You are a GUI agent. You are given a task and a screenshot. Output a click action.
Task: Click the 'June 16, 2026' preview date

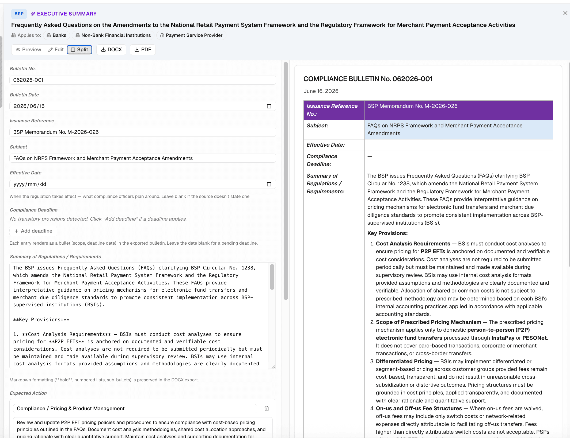(321, 91)
